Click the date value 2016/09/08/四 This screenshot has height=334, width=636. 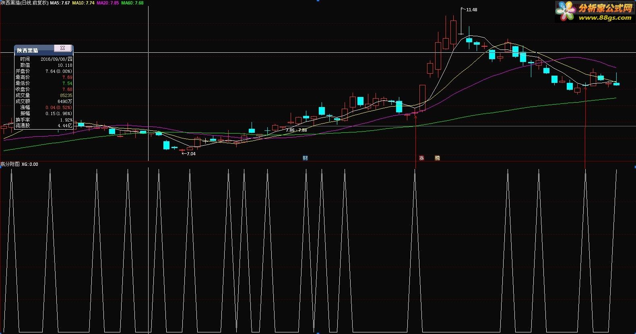coord(56,59)
